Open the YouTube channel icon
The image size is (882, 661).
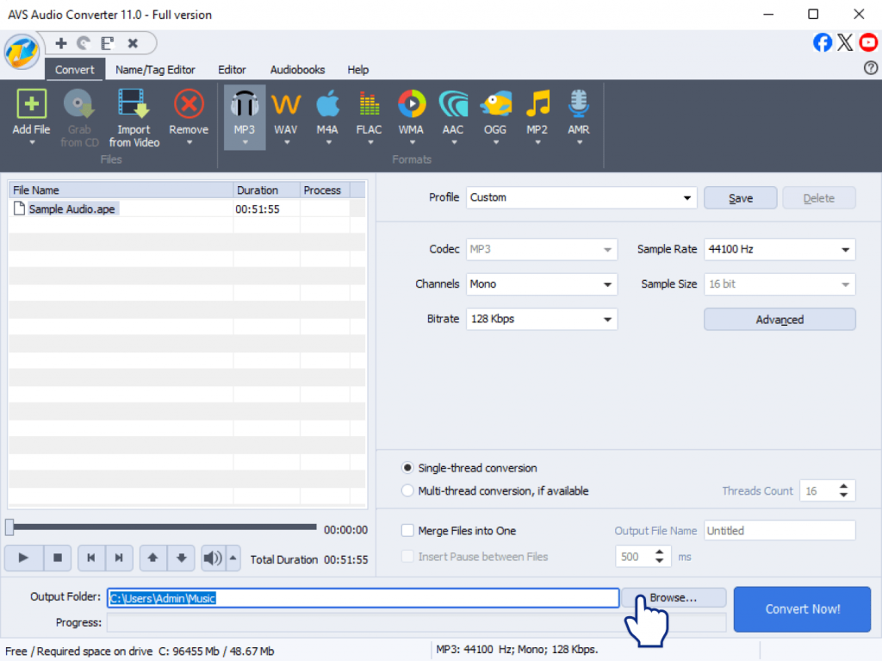869,42
